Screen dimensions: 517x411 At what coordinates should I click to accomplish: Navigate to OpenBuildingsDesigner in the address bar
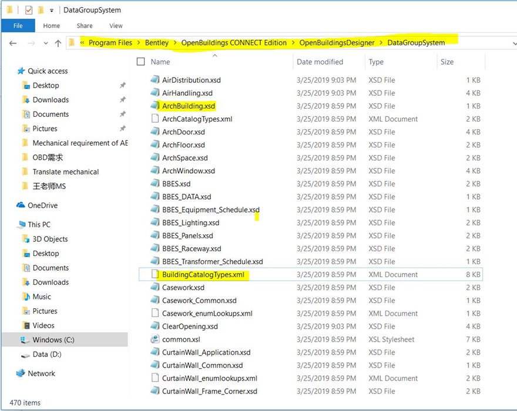point(337,42)
